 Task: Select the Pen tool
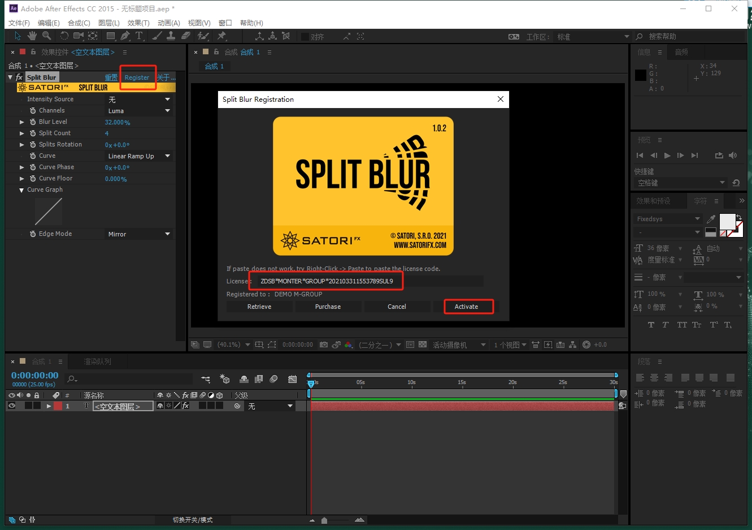[x=125, y=36]
